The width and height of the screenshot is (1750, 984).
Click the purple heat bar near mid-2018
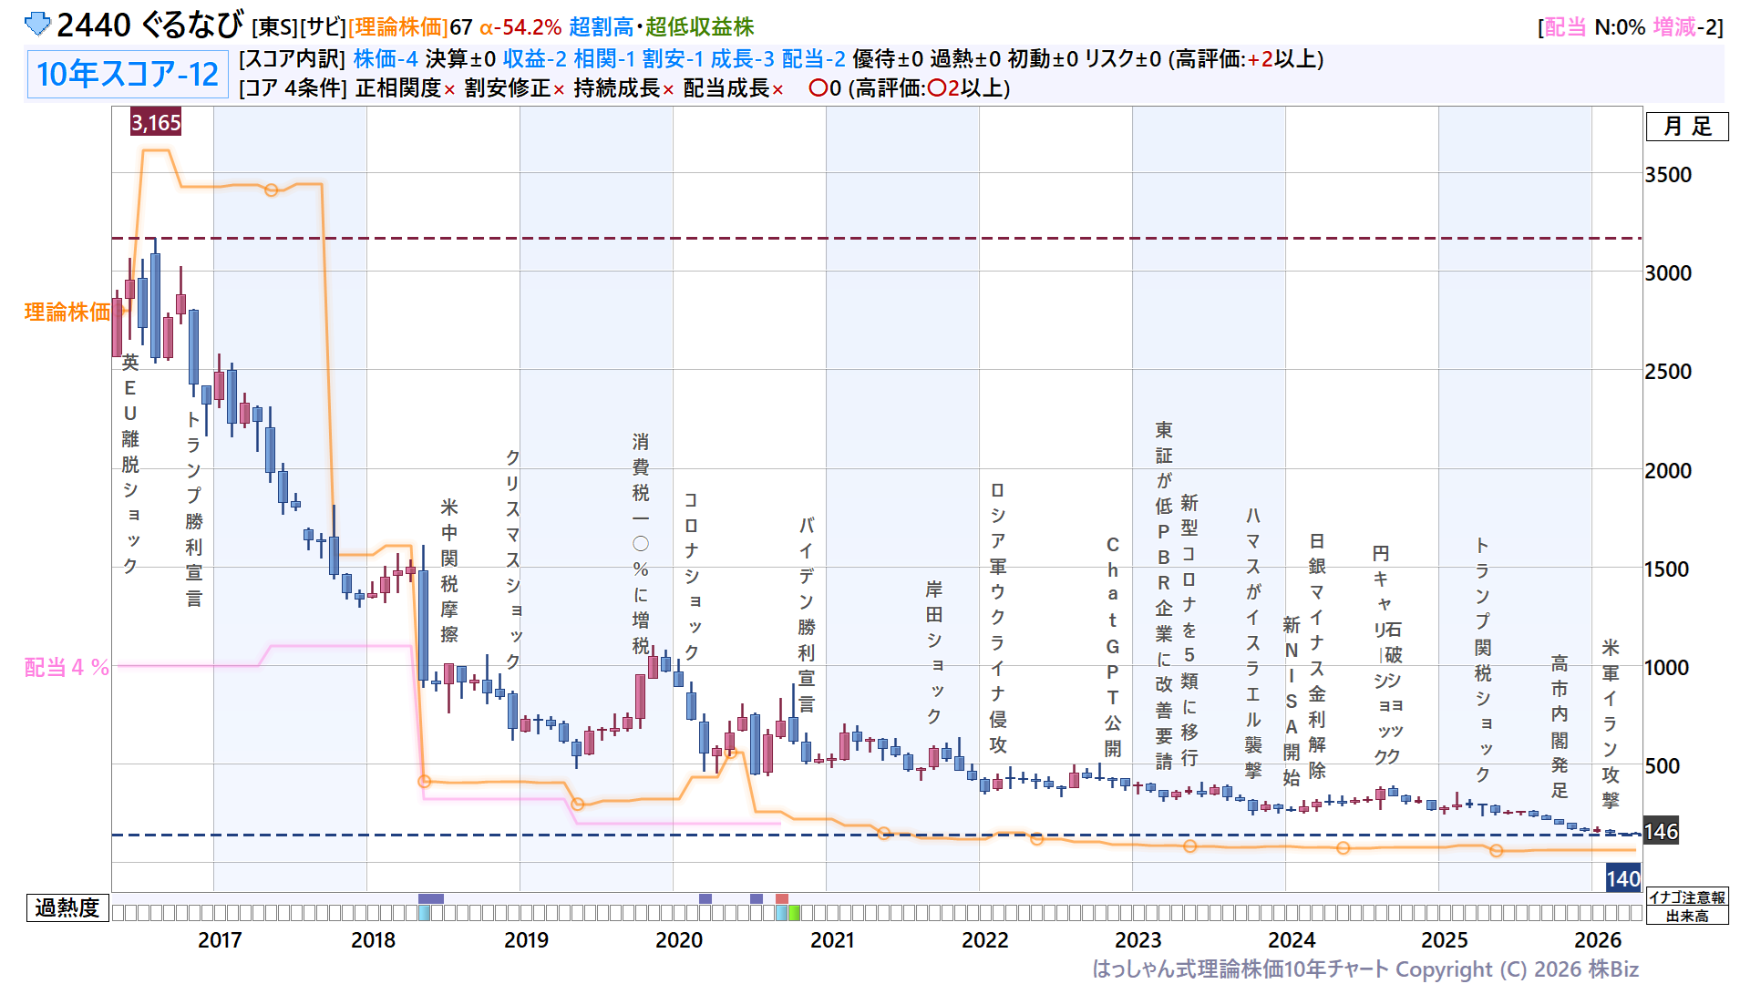(x=431, y=898)
